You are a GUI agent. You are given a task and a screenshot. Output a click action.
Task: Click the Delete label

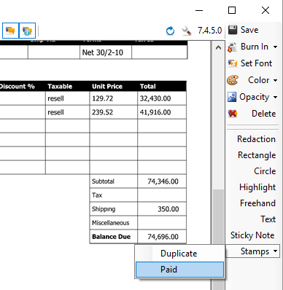click(263, 114)
